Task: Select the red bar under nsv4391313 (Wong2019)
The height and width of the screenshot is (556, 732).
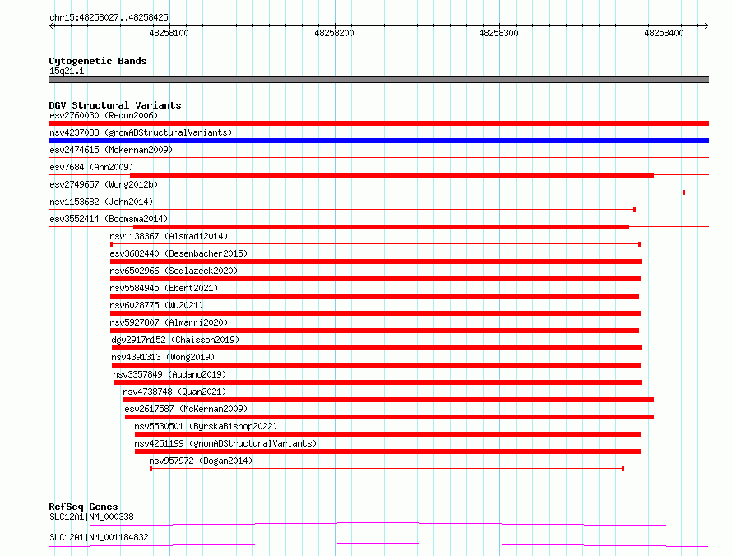Action: point(376,365)
